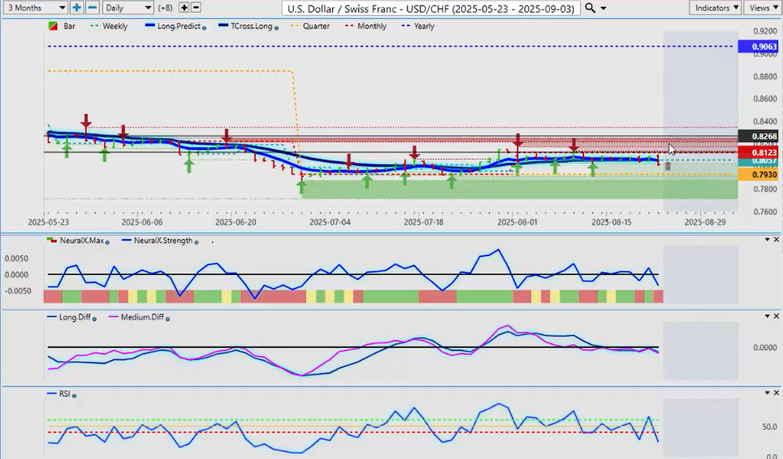This screenshot has width=783, height=459.
Task: Click the Weekly legend label
Action: [115, 26]
